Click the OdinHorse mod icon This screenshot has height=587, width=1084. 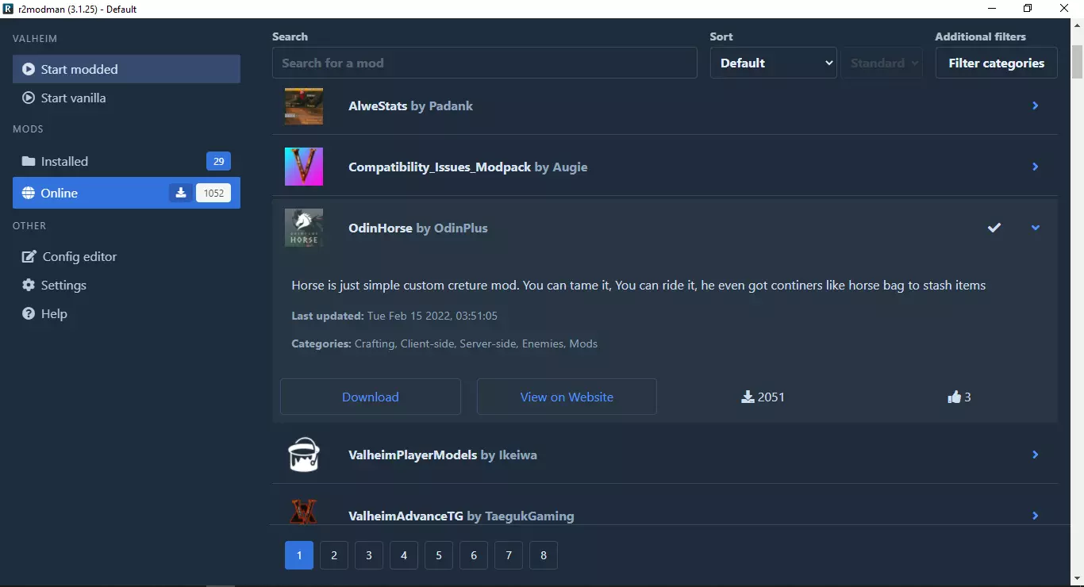point(304,228)
